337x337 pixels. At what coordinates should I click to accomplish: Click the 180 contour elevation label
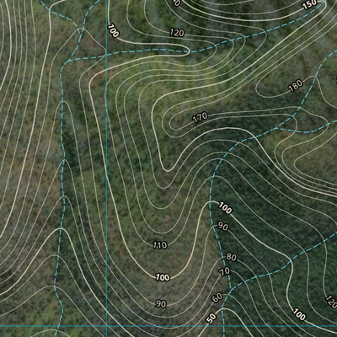[x=296, y=86]
